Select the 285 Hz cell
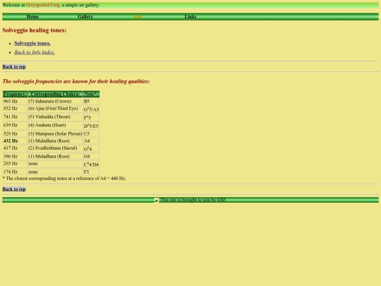Image resolution: width=381 pixels, height=286 pixels. [x=15, y=164]
